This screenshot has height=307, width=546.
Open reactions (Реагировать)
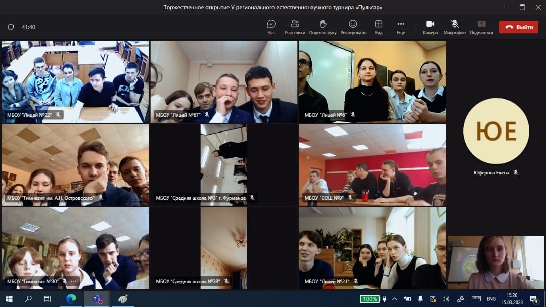tap(353, 27)
